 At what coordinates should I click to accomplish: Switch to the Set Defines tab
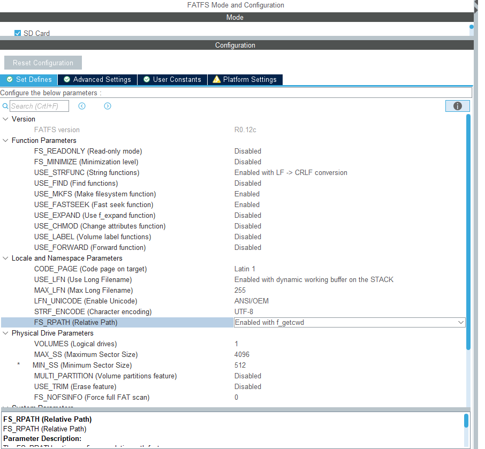(x=29, y=80)
